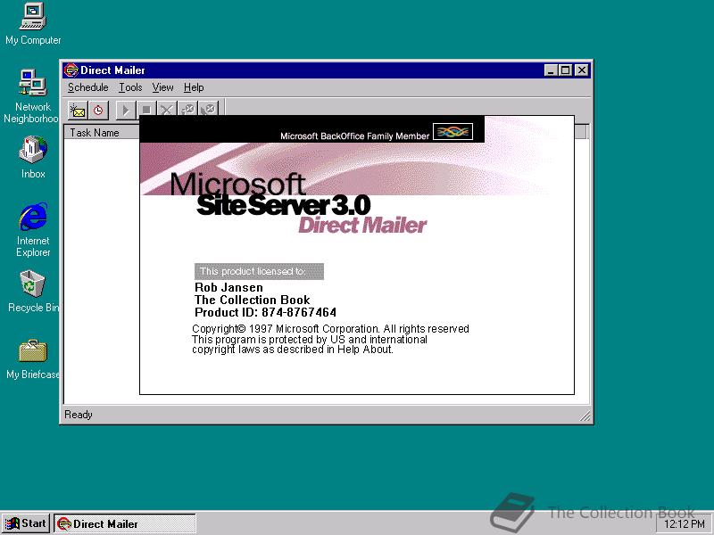Open the Schedule menu

[x=87, y=87]
